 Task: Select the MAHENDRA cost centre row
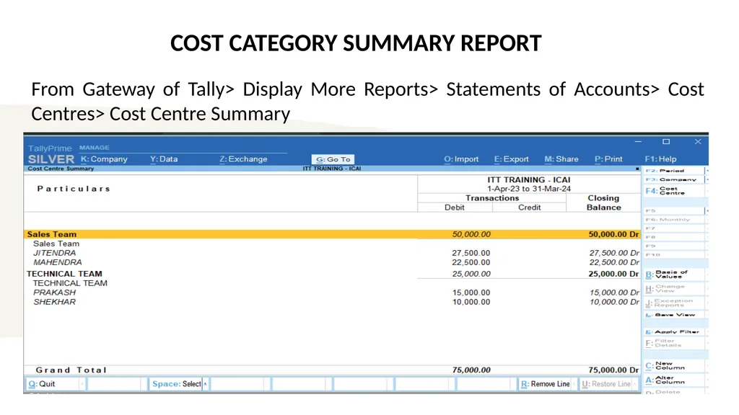[332, 262]
